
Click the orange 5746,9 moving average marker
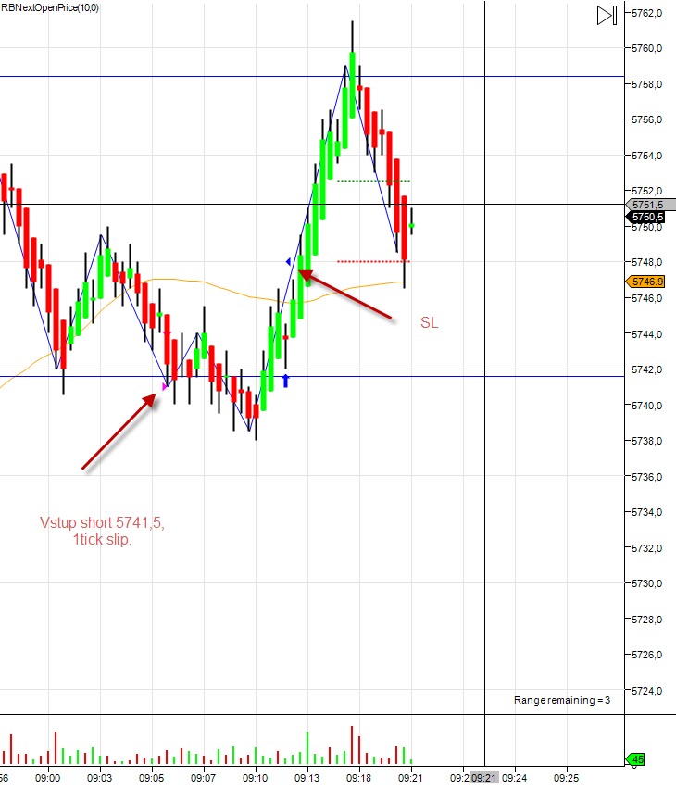pos(645,282)
